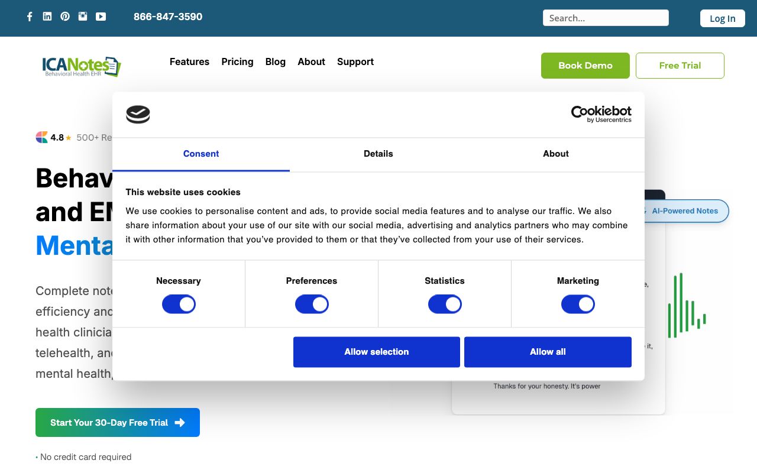
Task: Click the Log In button
Action: tap(723, 18)
